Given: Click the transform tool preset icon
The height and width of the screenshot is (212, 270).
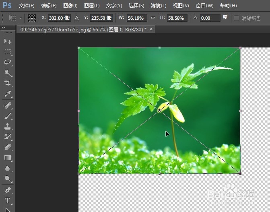Looking at the screenshot, I should coord(12,18).
